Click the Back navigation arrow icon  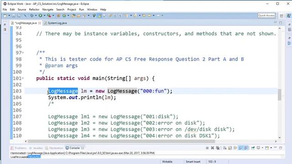[149, 15]
